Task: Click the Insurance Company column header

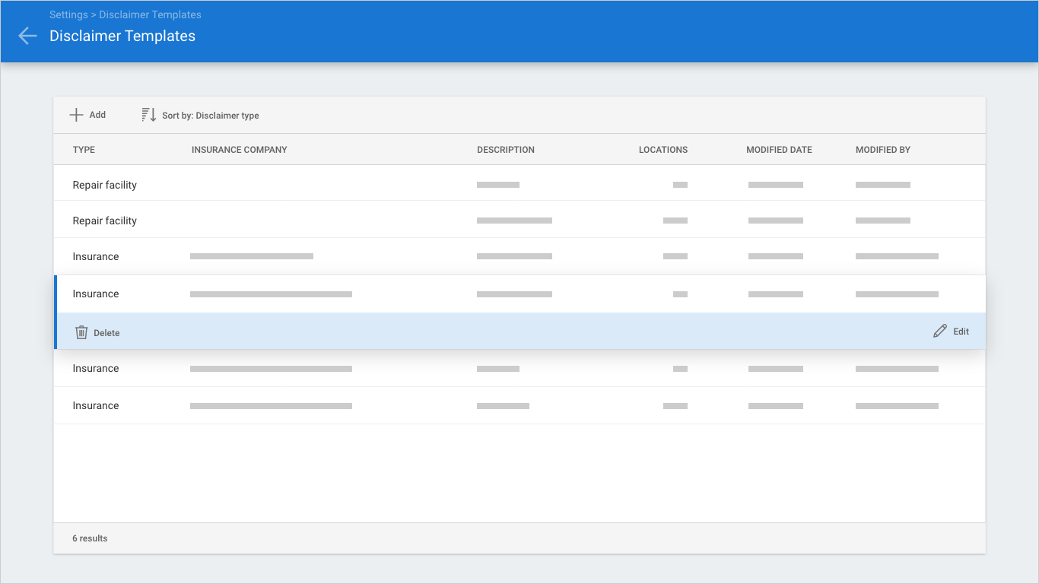Action: (239, 150)
